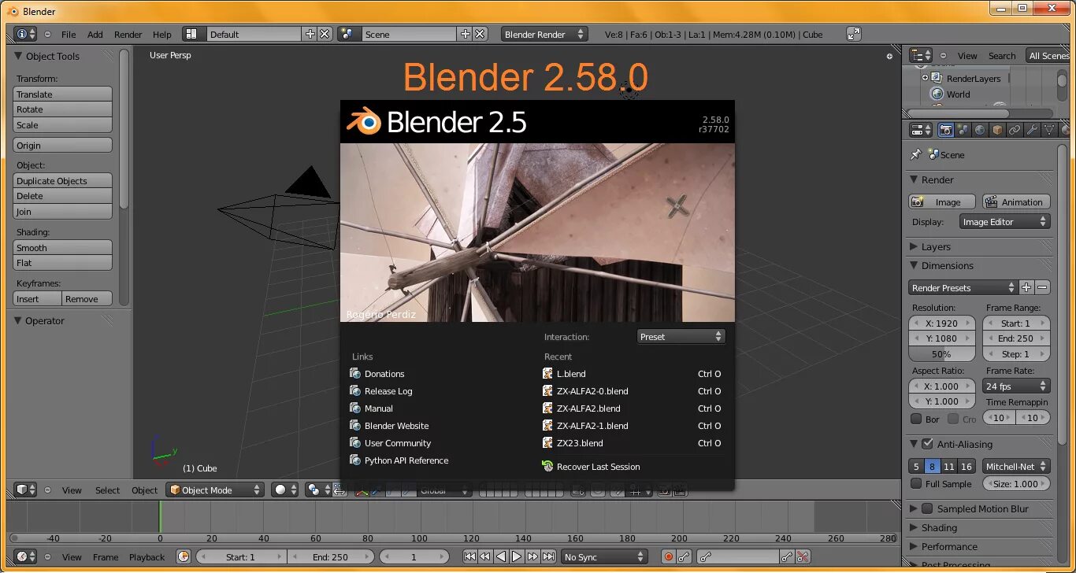
Task: Open the Interaction Preset dropdown
Action: 681,336
